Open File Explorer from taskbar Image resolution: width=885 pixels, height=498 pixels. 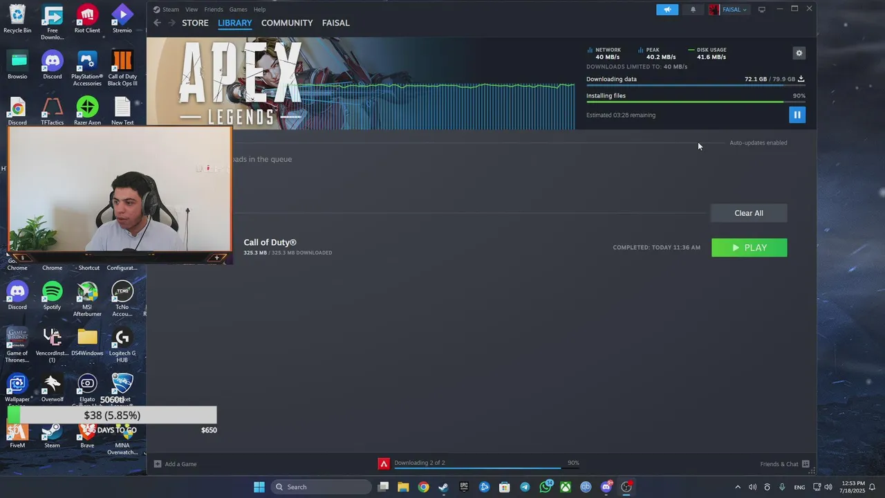coord(403,487)
